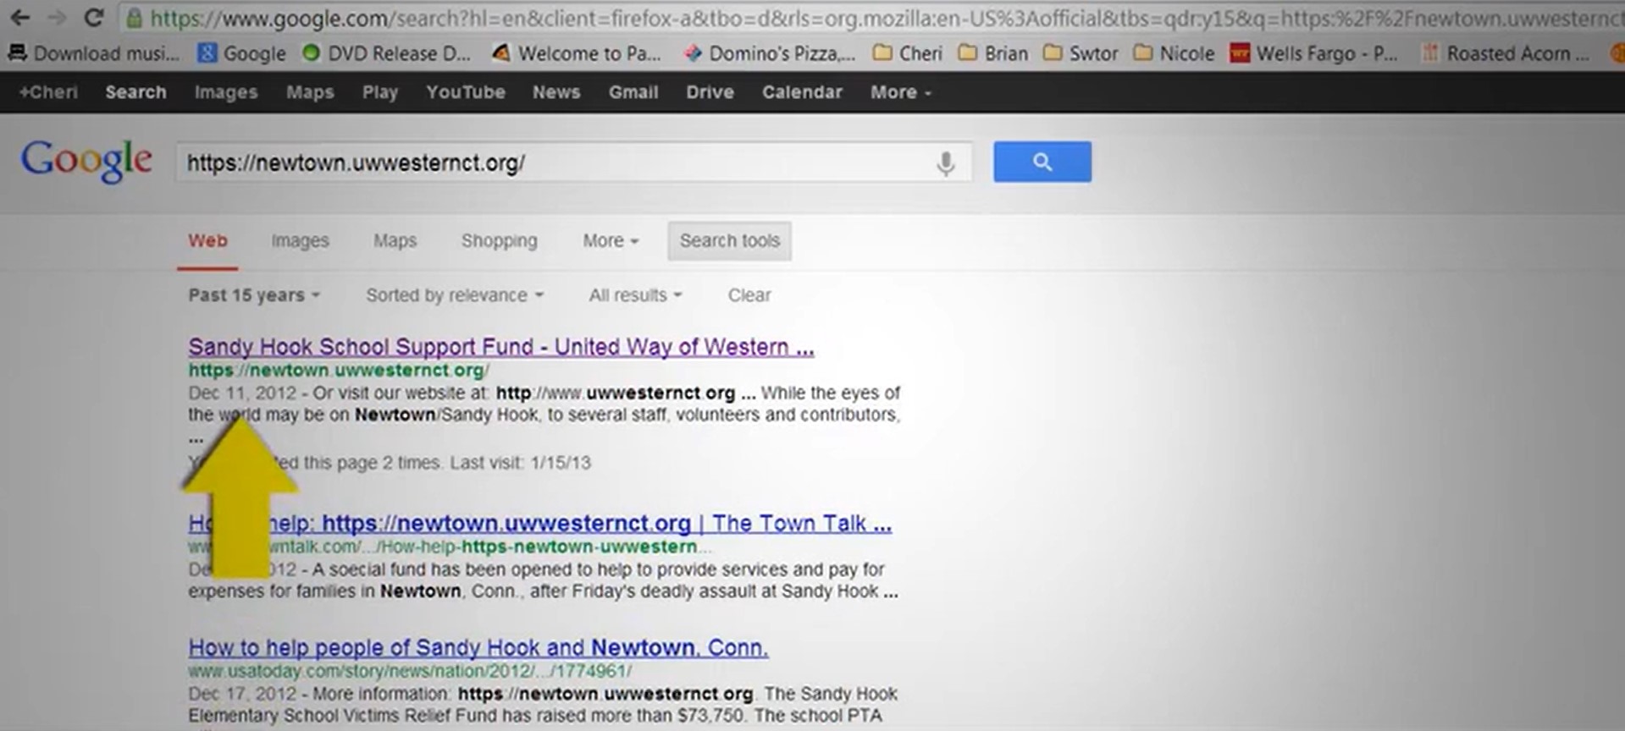1625x731 pixels.
Task: Open the Wells Fargo bookmark
Action: click(1313, 53)
